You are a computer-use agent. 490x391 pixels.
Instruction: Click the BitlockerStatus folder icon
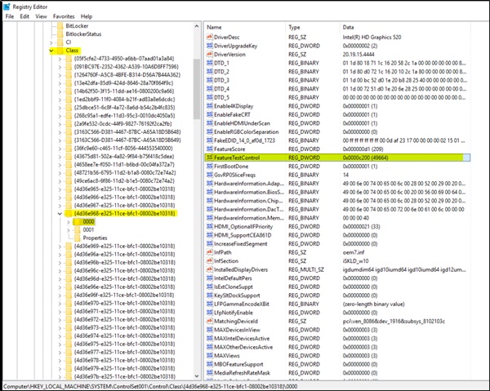[x=60, y=34]
